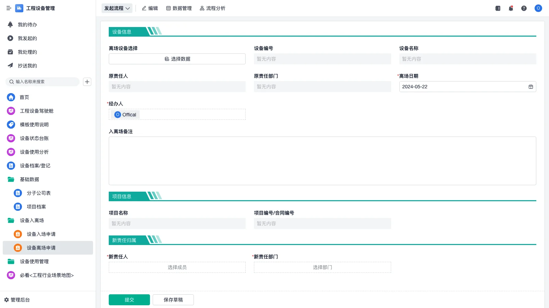
Task: Focus the sidebar name search field
Action: (x=43, y=82)
